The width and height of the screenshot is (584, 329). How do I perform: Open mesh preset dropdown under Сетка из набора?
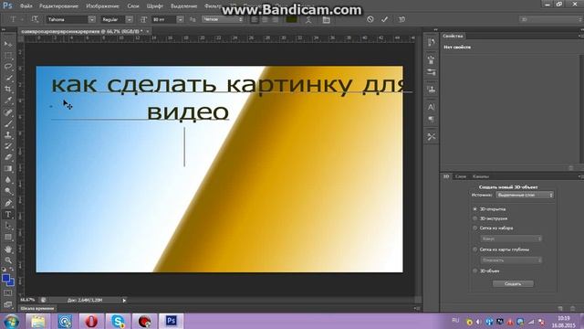[511, 239]
